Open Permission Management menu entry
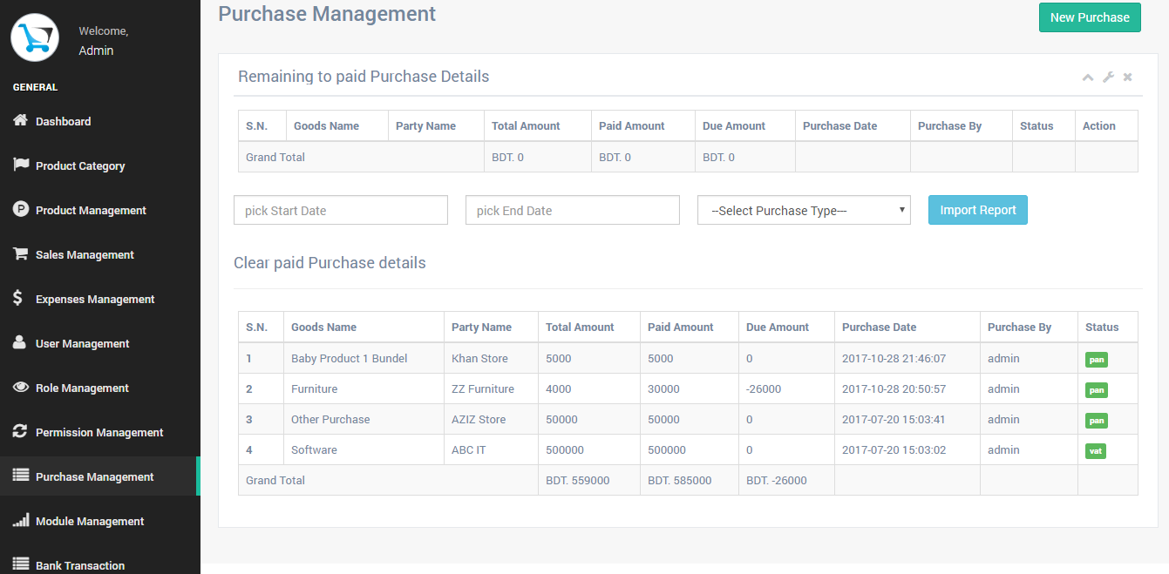Screen dimensions: 1169x574 click(99, 432)
